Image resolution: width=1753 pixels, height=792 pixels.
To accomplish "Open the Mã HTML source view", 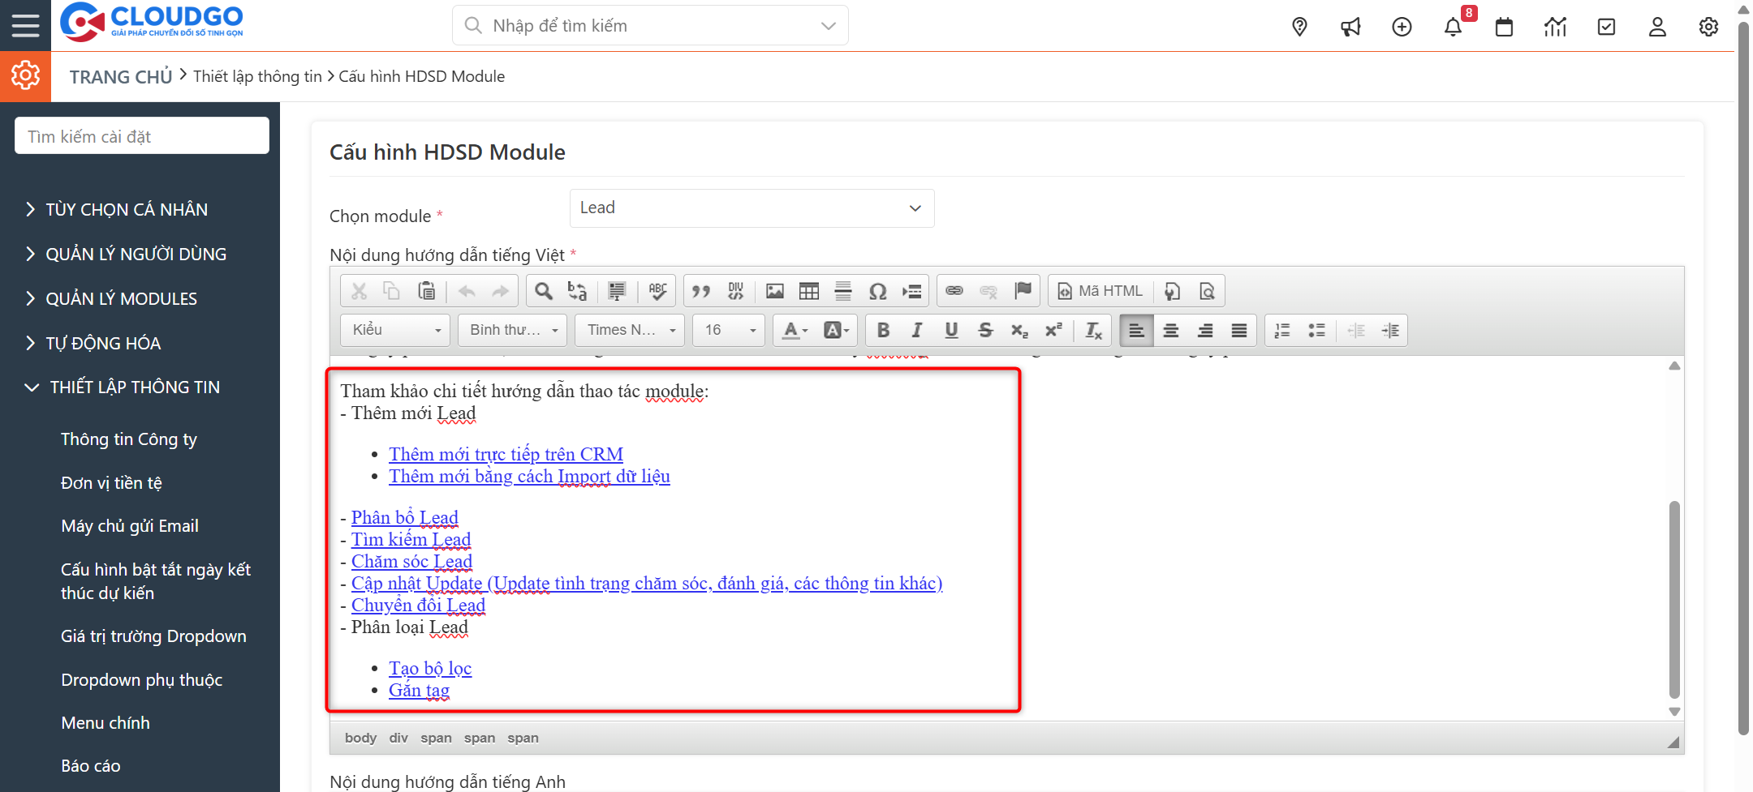I will [1100, 290].
